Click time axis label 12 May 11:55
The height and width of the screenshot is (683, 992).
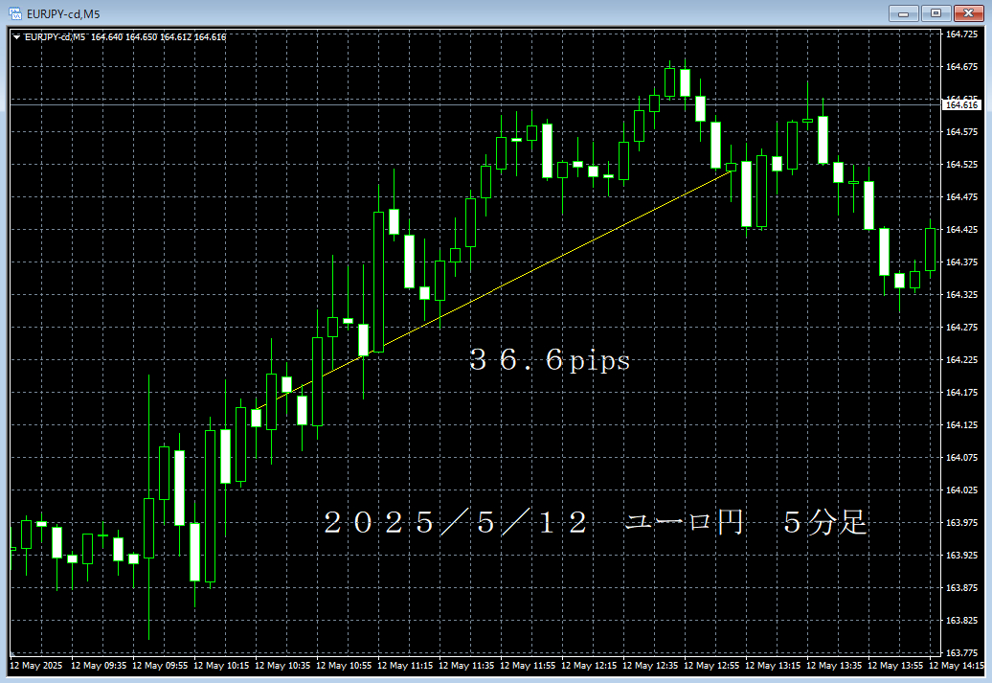pos(528,665)
